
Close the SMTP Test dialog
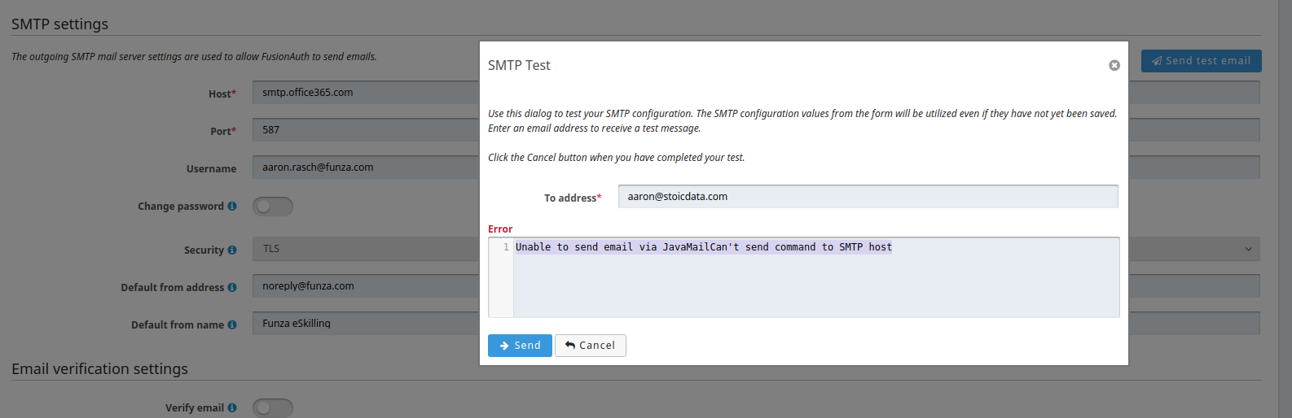pyautogui.click(x=1114, y=65)
